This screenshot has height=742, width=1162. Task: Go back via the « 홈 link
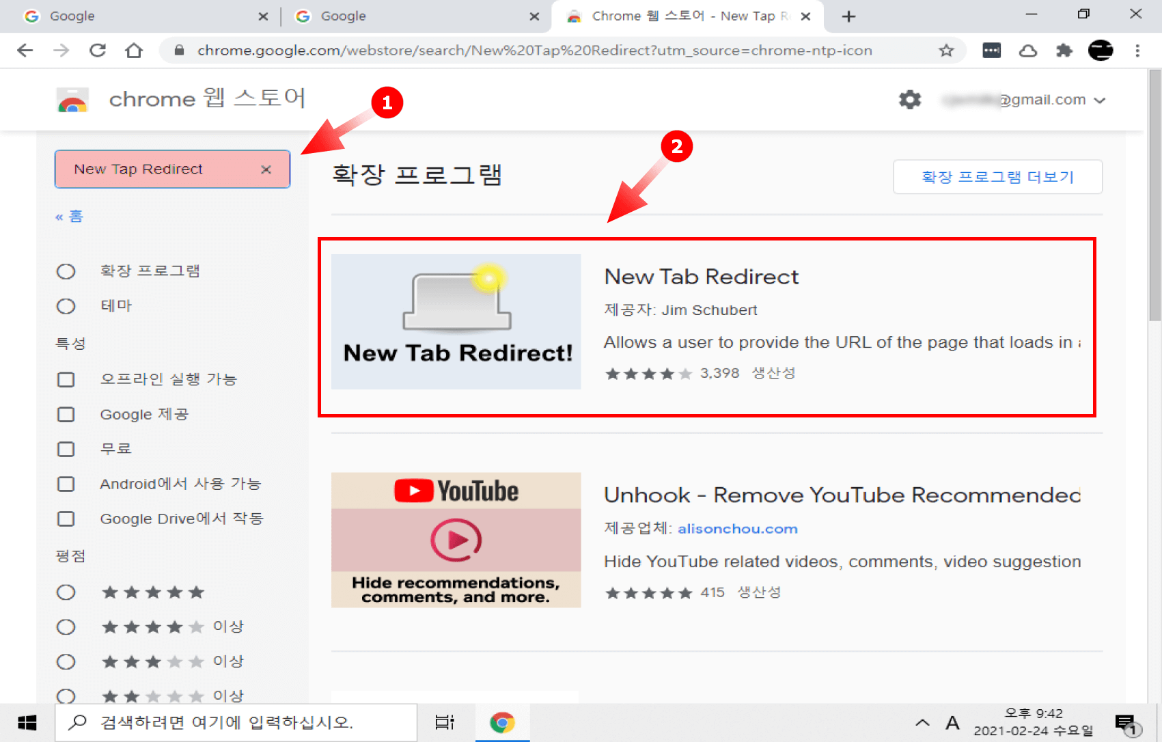[x=69, y=217]
